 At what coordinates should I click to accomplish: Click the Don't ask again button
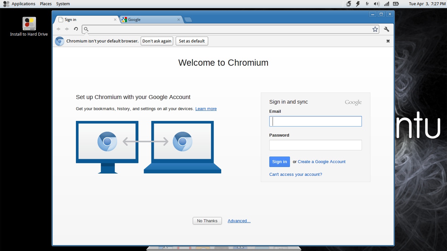[157, 41]
